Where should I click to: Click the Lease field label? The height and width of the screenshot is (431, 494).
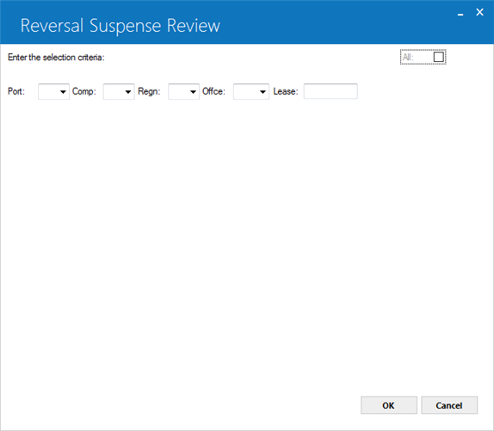click(x=286, y=91)
